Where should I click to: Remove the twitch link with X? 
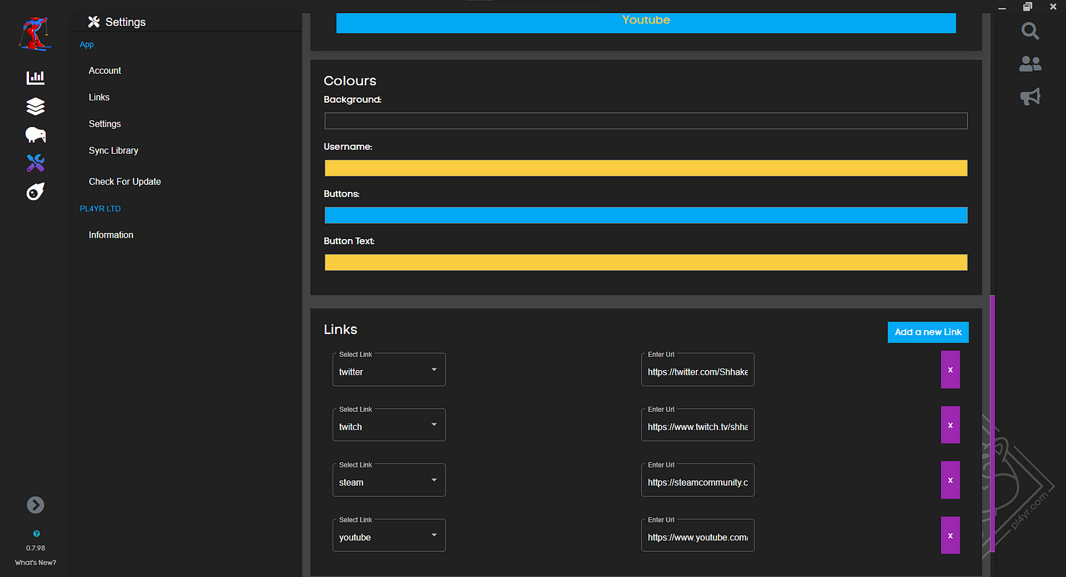[950, 425]
